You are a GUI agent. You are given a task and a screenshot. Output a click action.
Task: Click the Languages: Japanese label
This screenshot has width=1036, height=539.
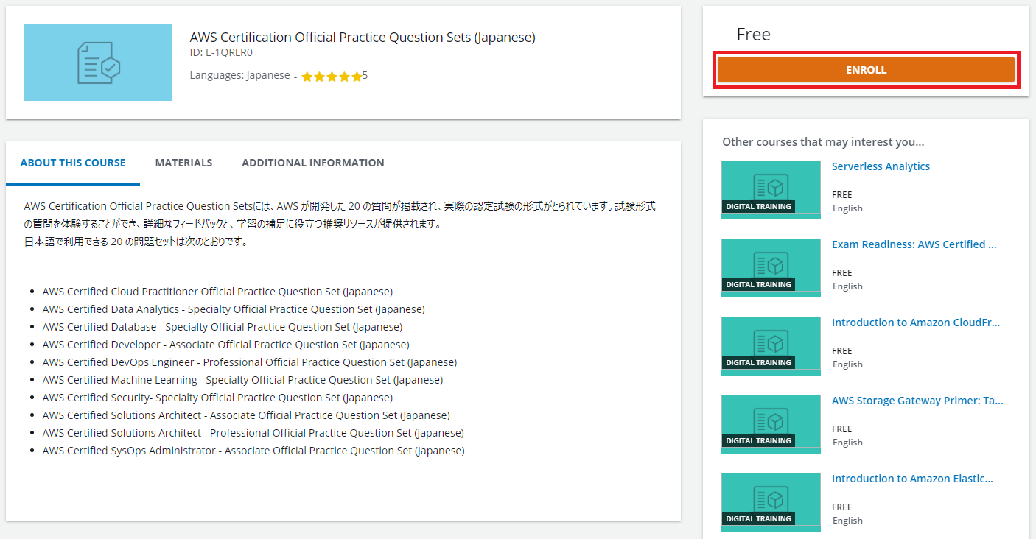239,75
